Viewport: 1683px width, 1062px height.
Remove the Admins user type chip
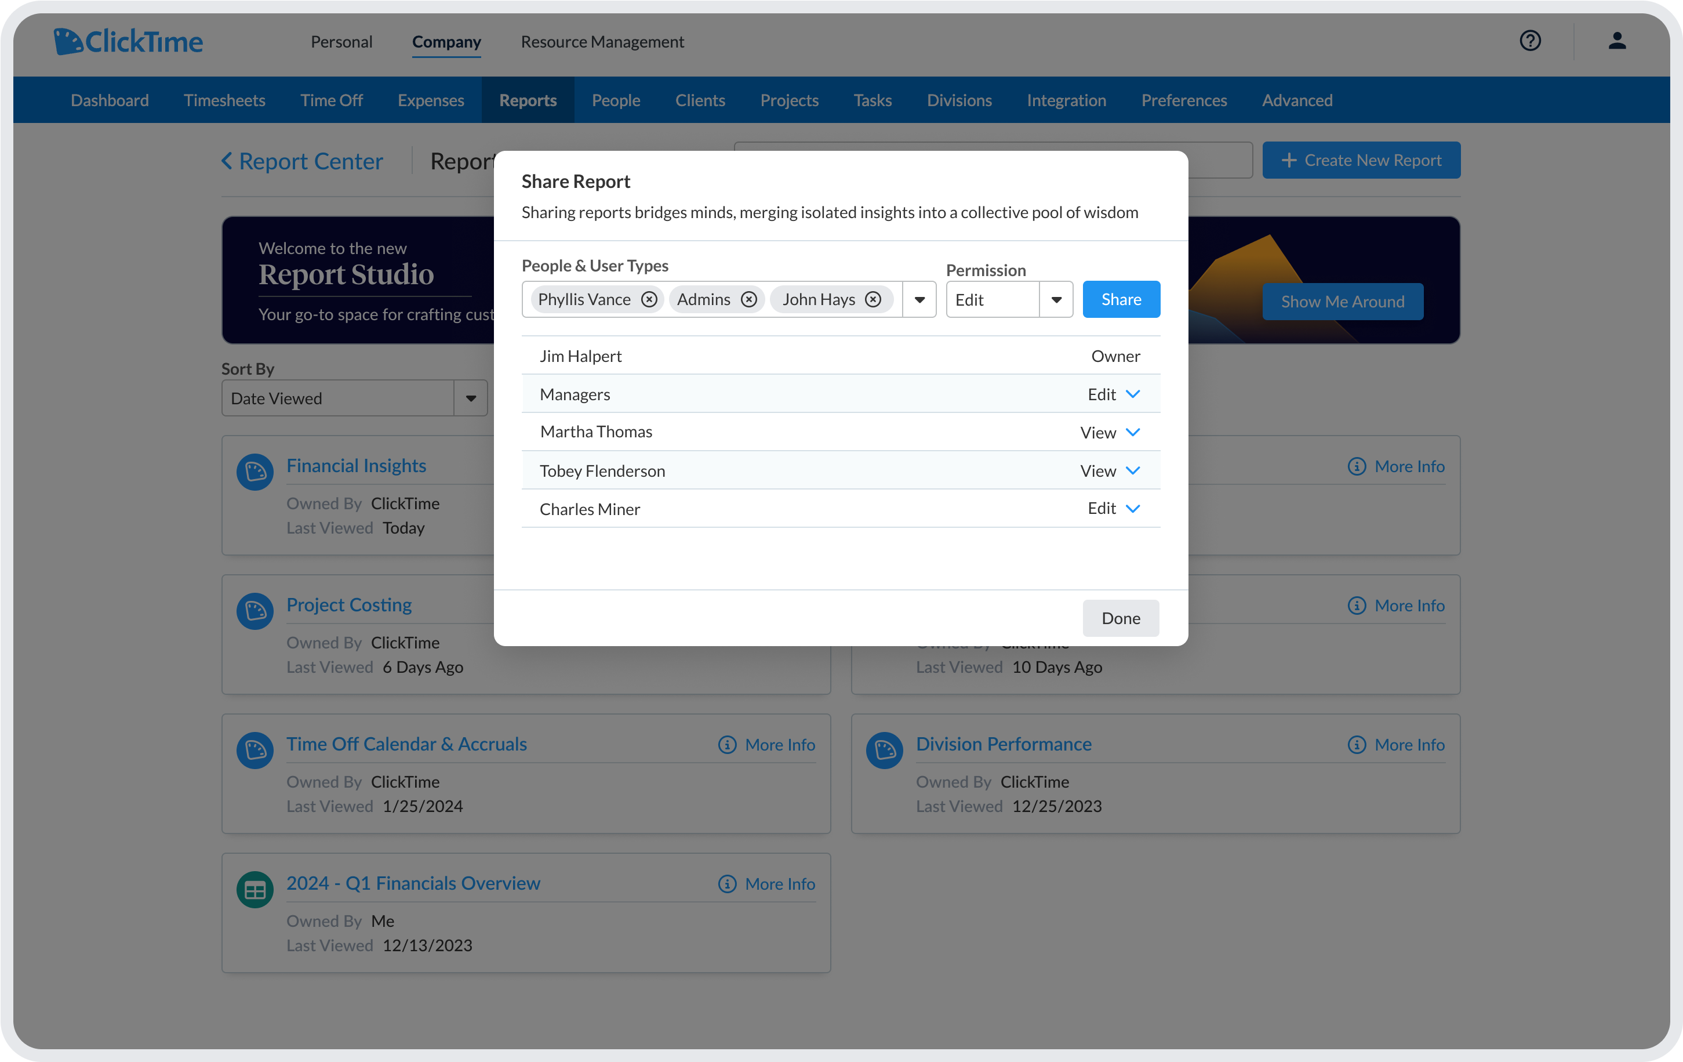749,299
